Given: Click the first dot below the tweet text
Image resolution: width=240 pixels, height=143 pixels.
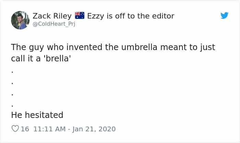Looking at the screenshot, I should (12, 72).
